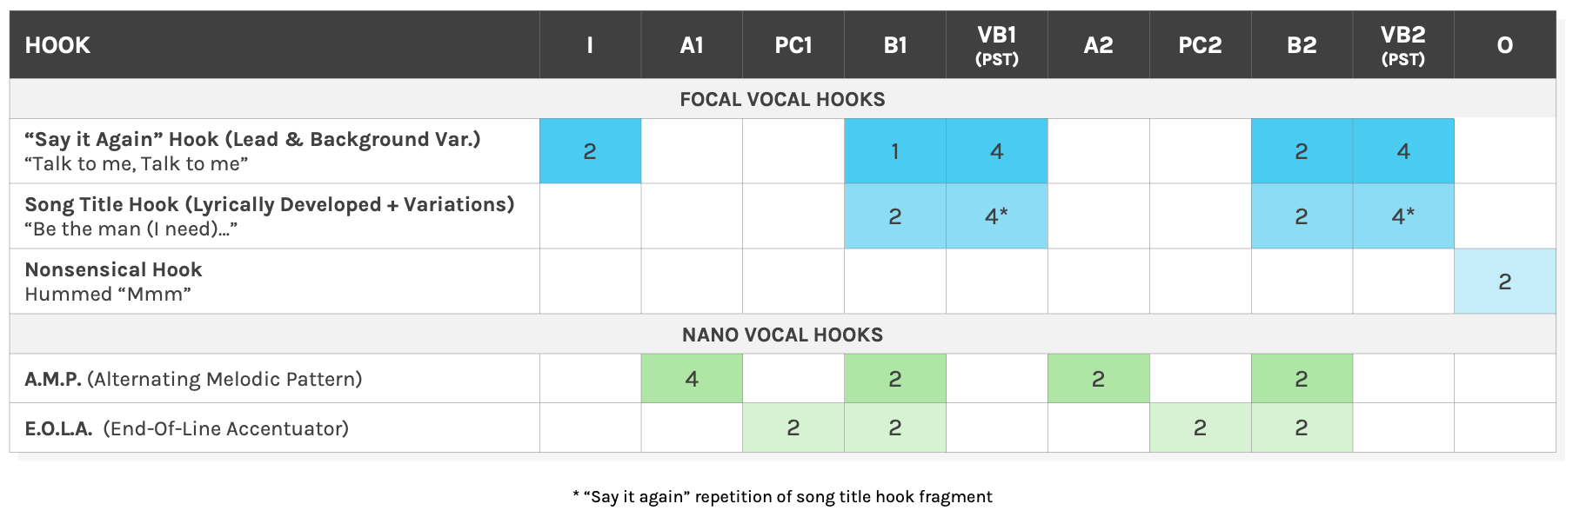This screenshot has width=1573, height=517.
Task: Click the HOOK column header
Action: 57,45
